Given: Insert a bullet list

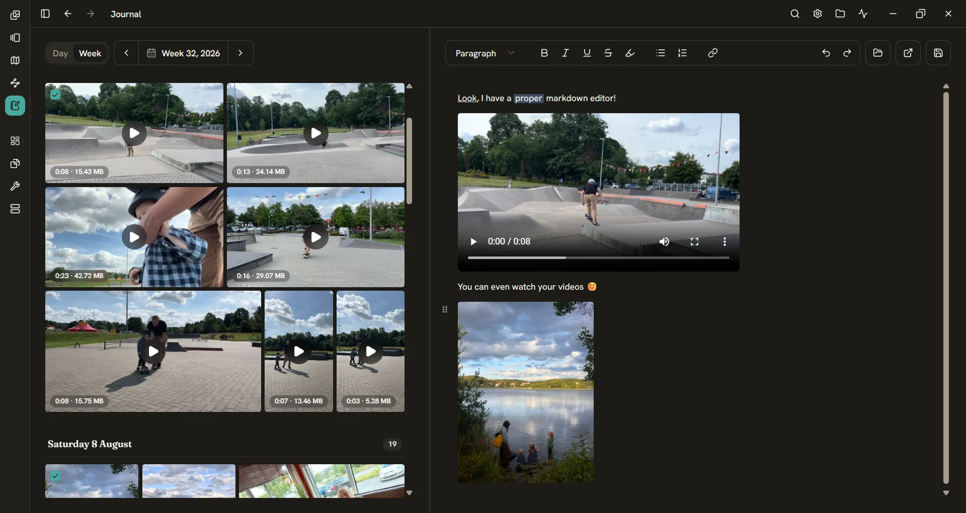Looking at the screenshot, I should (661, 53).
